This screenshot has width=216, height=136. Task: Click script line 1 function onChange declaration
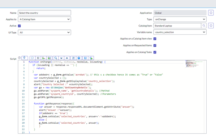(x=67, y=62)
